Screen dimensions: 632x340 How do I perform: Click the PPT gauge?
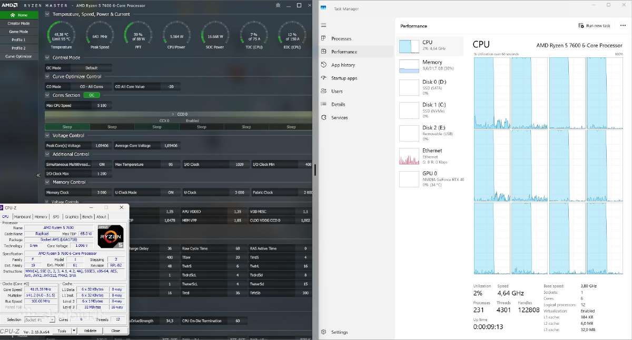pyautogui.click(x=138, y=35)
